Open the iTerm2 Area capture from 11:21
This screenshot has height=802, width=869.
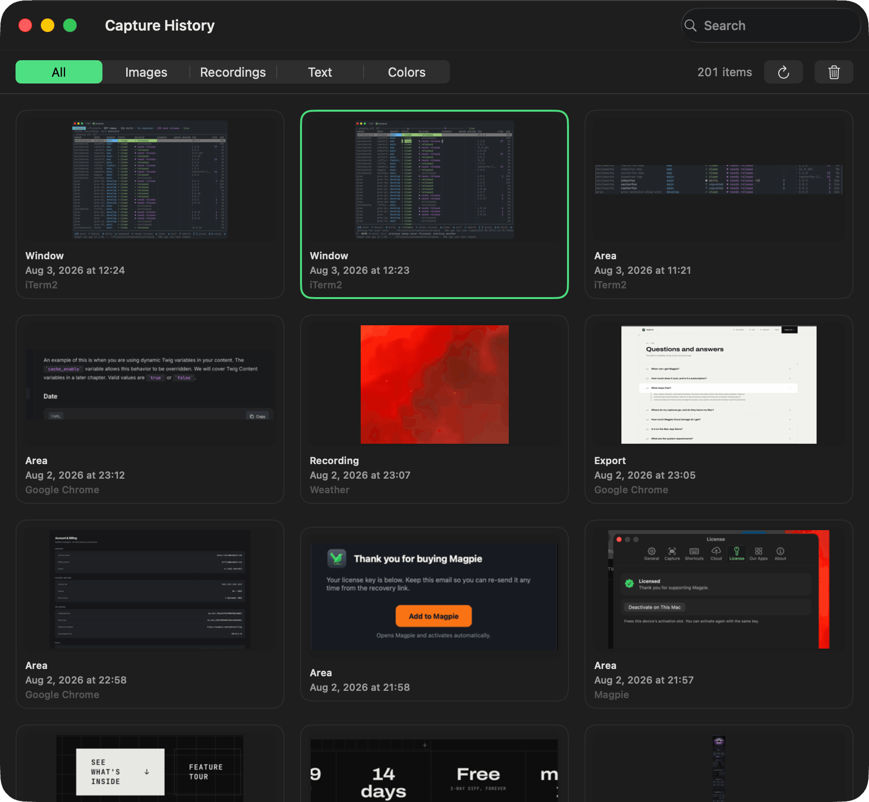[719, 204]
